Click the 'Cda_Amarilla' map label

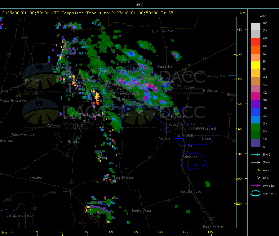(x=23, y=134)
